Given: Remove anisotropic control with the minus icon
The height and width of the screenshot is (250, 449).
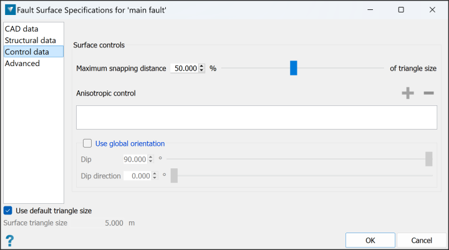Looking at the screenshot, I should 428,93.
